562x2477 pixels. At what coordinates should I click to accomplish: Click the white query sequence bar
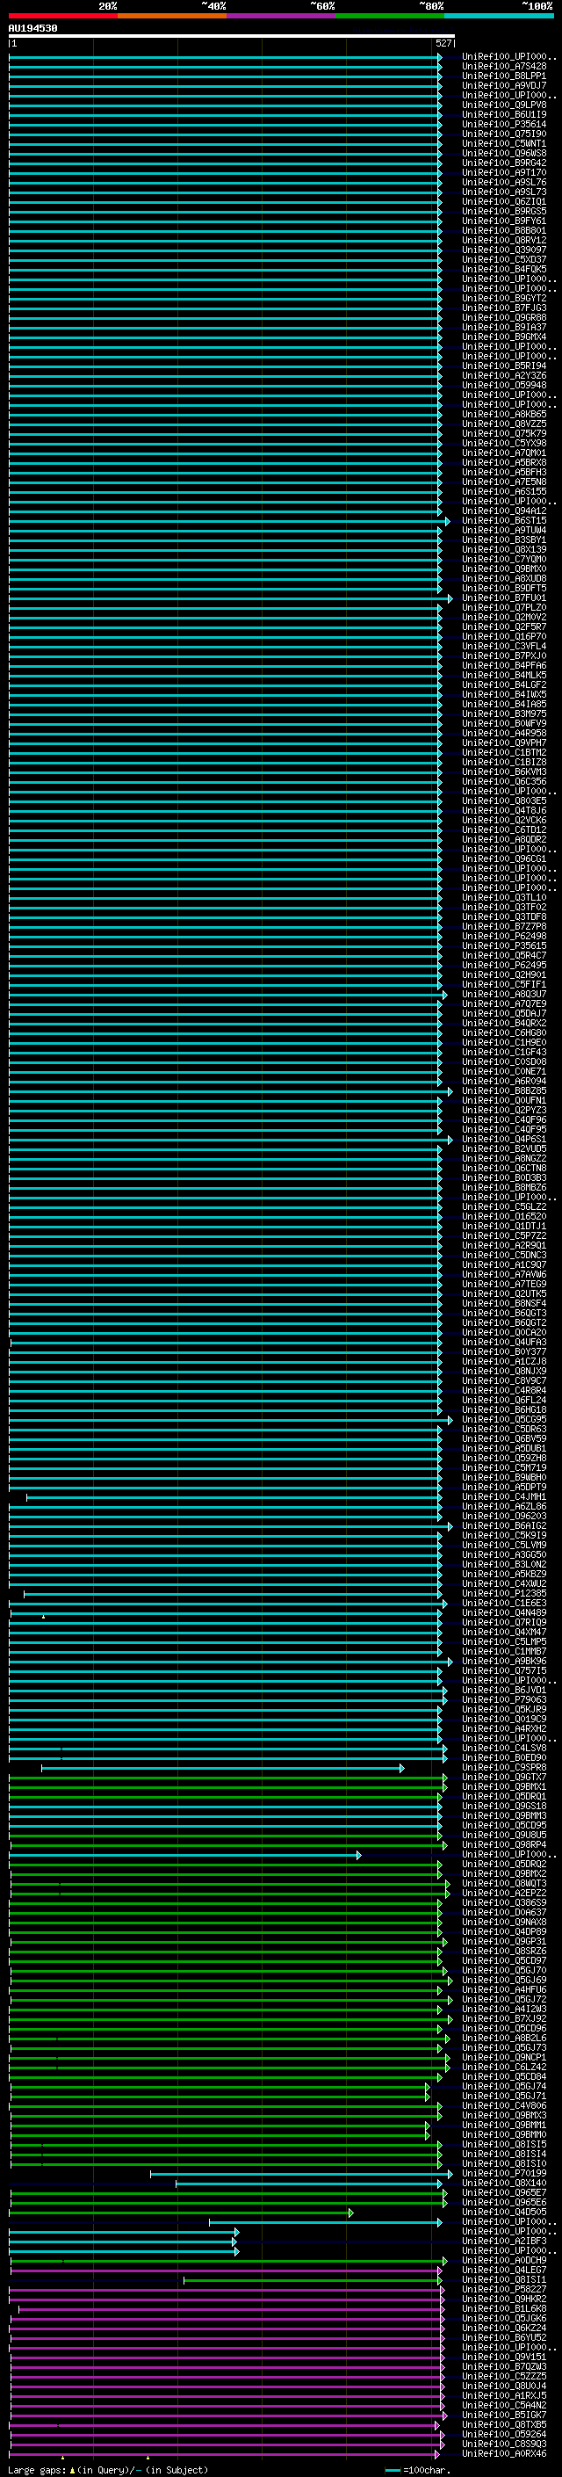tap(232, 37)
